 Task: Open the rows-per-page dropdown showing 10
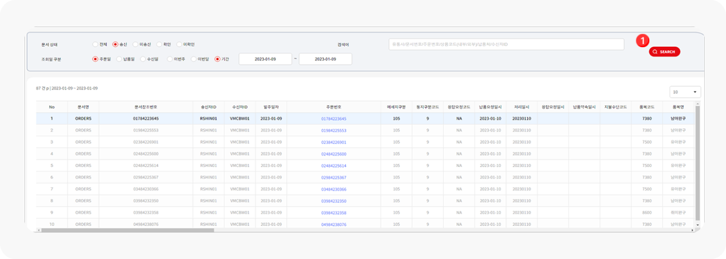point(685,92)
